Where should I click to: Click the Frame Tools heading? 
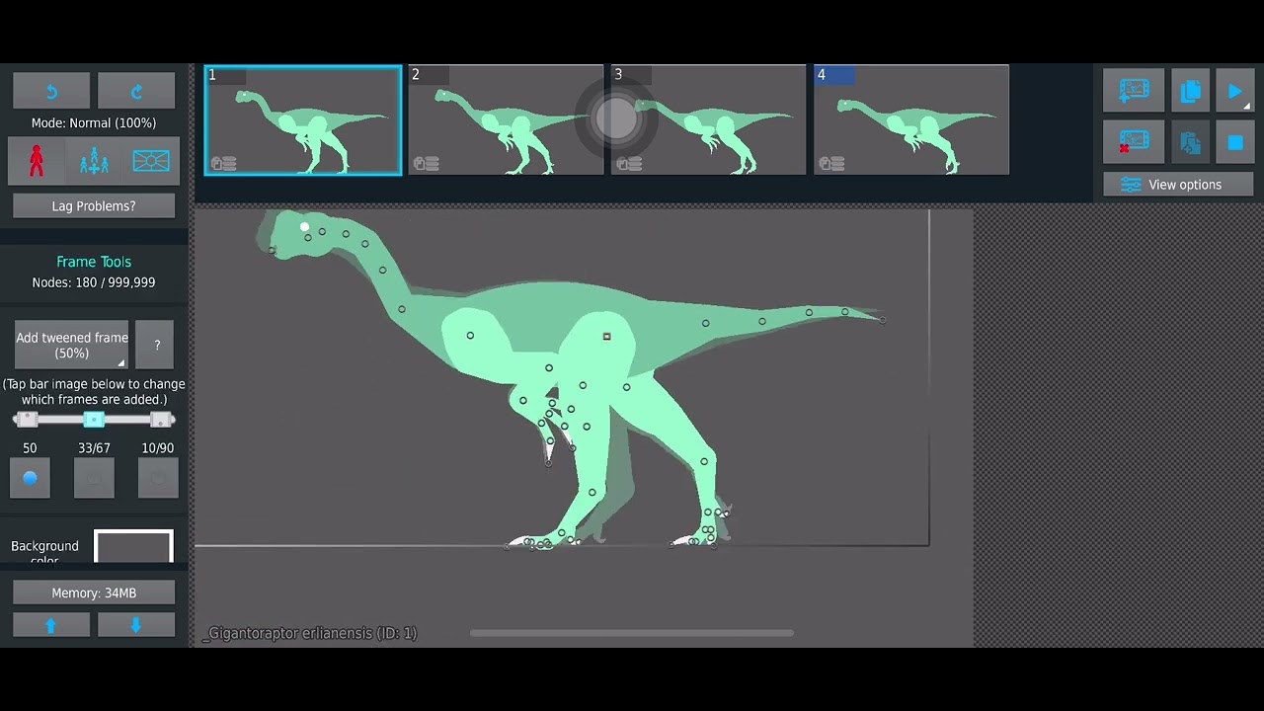tap(94, 262)
